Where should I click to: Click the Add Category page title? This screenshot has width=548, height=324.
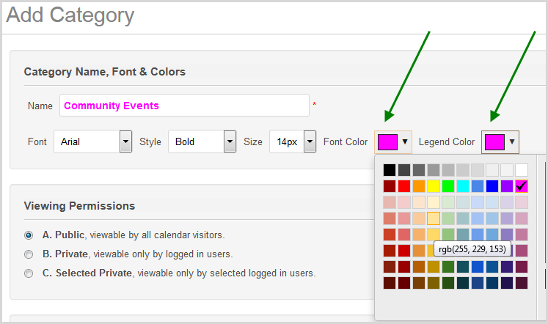tap(70, 15)
